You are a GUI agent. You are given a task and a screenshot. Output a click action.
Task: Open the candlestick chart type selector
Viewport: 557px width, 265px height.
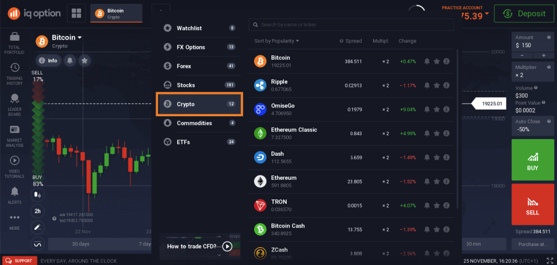38,194
